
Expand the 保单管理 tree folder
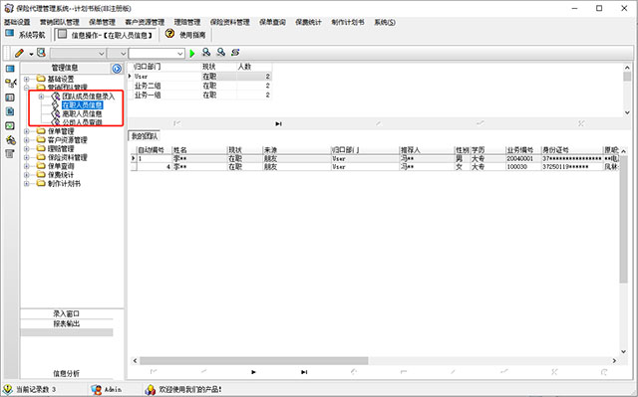tap(27, 131)
